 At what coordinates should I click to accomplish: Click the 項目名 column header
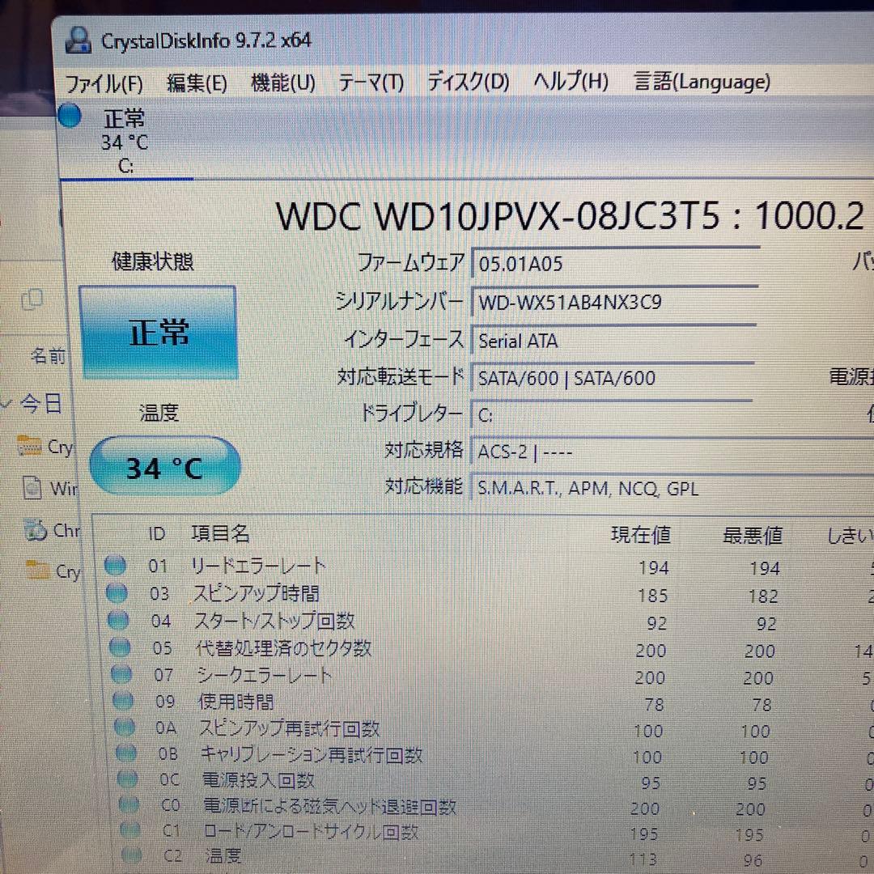(220, 533)
